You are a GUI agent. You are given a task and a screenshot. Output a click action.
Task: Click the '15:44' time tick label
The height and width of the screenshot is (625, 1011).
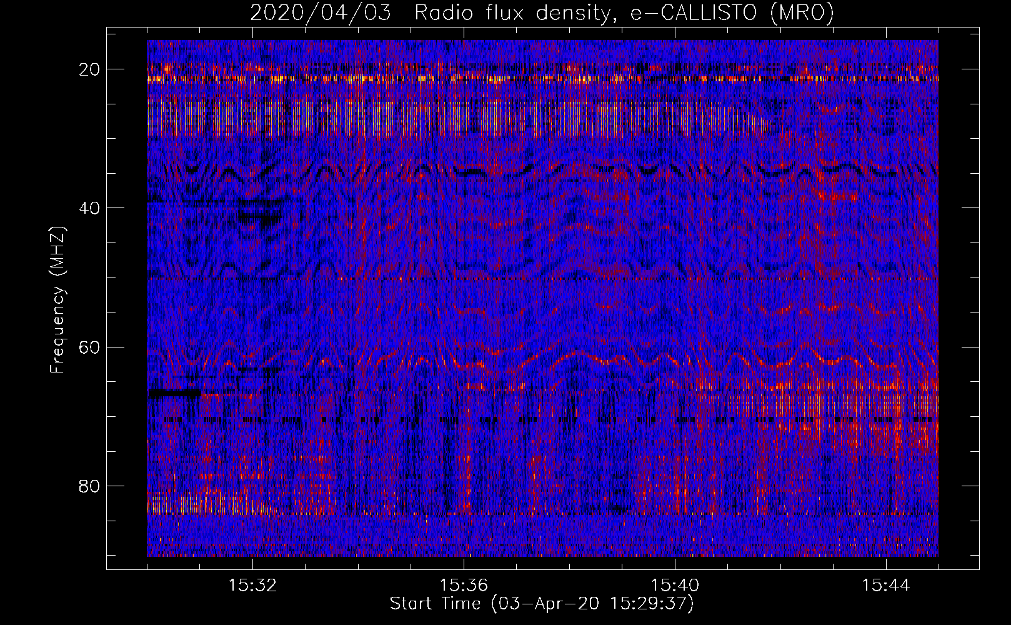click(x=886, y=586)
